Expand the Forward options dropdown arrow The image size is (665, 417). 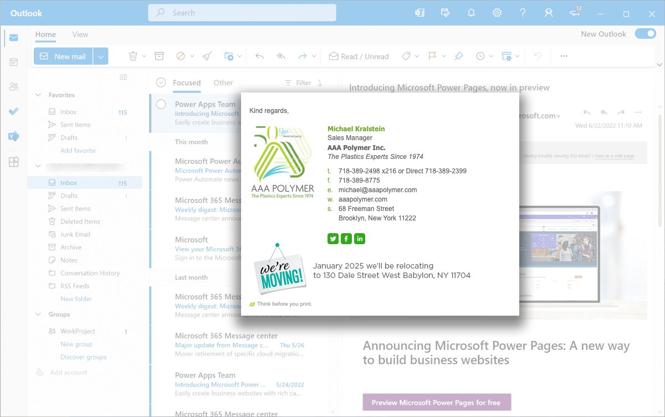point(314,56)
